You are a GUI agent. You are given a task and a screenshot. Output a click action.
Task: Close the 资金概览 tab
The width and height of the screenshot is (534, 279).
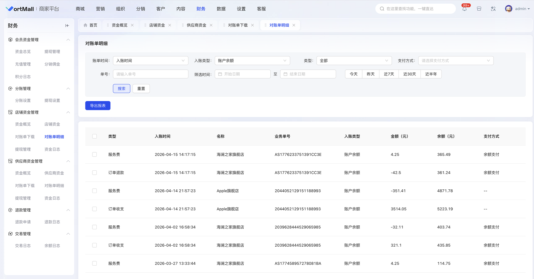132,25
